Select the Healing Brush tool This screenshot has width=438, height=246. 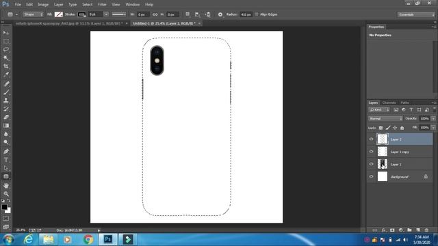[6, 83]
